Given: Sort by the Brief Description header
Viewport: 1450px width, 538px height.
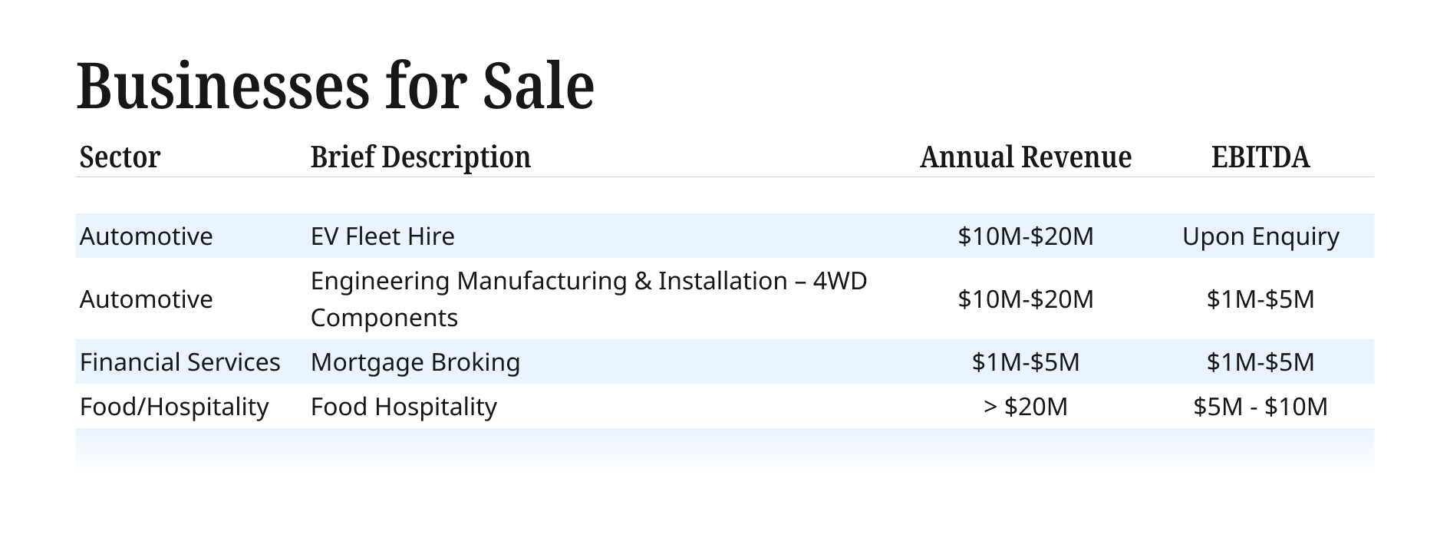Looking at the screenshot, I should pyautogui.click(x=420, y=157).
